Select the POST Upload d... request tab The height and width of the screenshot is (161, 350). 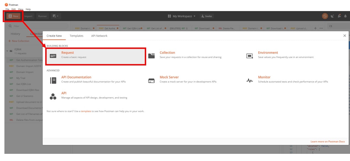tap(299, 28)
